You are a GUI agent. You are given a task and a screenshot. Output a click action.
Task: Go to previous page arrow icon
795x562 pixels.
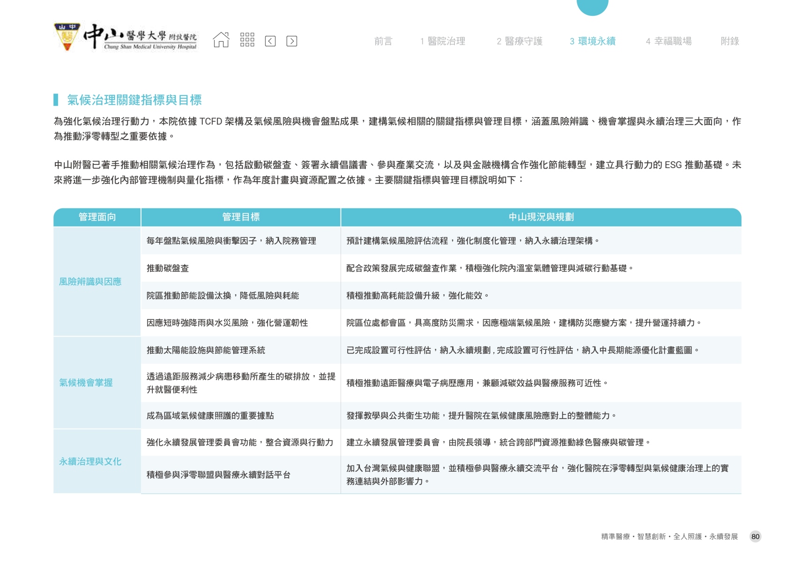(270, 41)
